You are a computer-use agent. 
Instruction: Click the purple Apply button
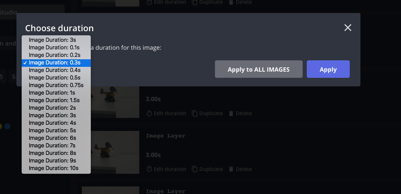pos(328,69)
